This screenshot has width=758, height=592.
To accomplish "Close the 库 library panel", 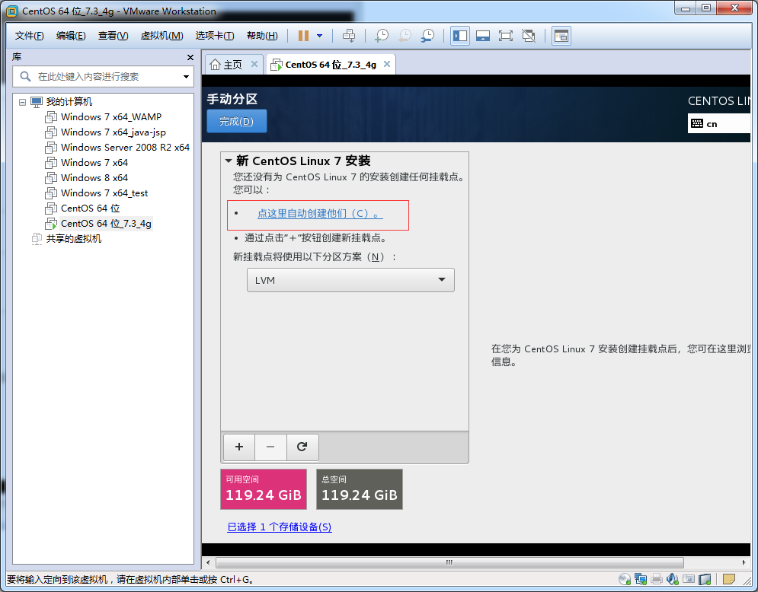I will (190, 58).
